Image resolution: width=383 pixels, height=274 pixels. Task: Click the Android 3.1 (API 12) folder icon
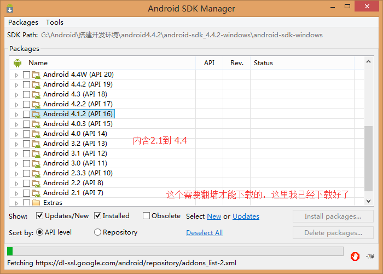(x=36, y=153)
